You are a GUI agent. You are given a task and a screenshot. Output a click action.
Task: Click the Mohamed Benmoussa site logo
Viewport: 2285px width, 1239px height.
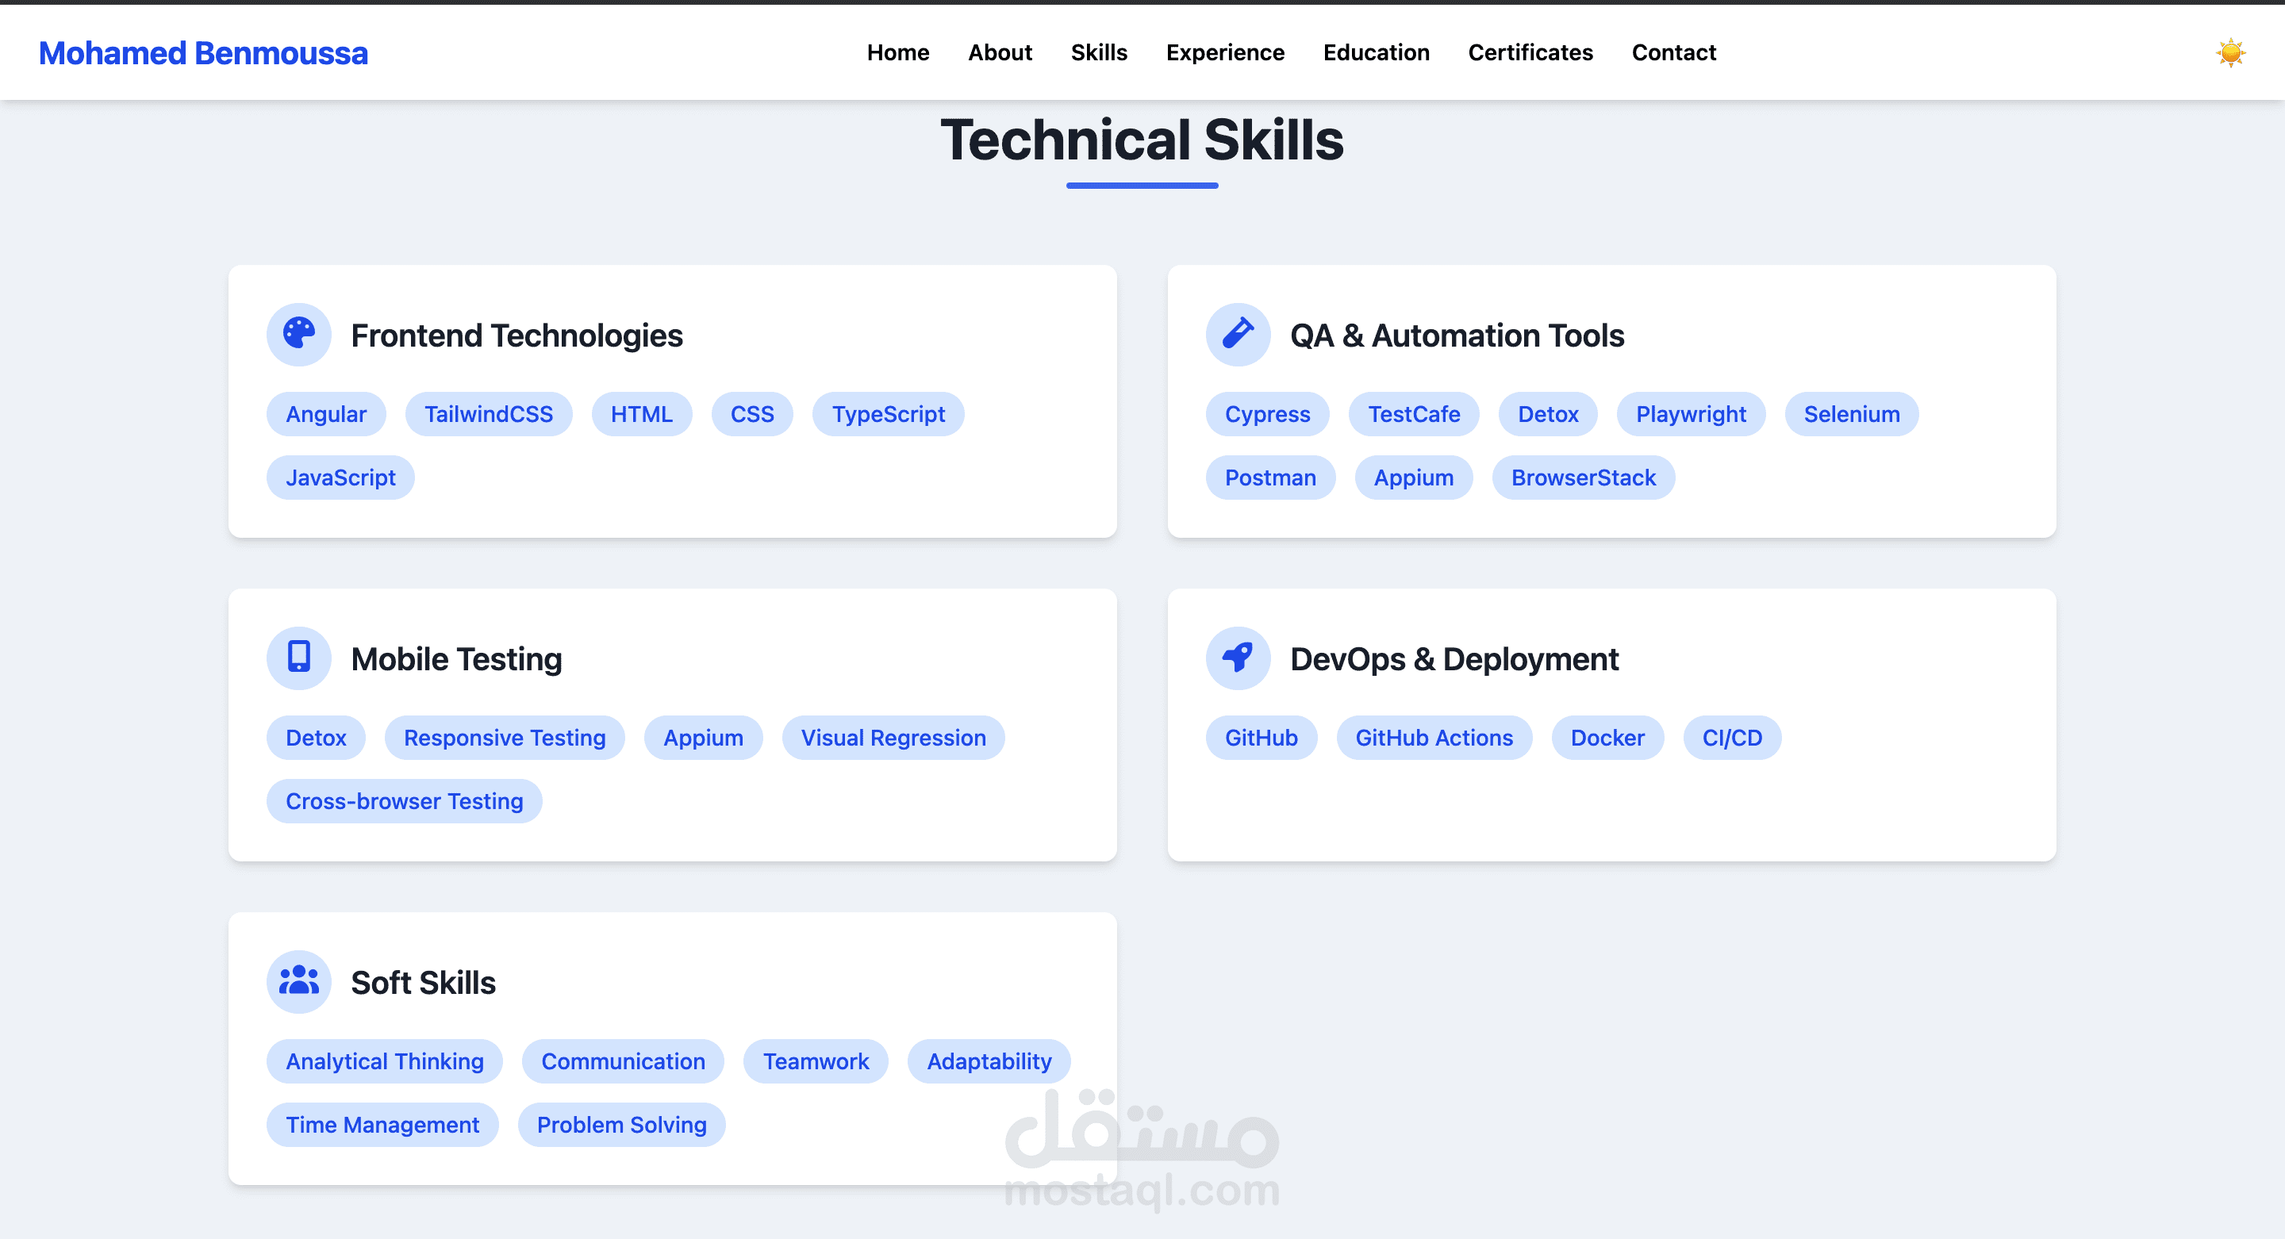pyautogui.click(x=203, y=53)
